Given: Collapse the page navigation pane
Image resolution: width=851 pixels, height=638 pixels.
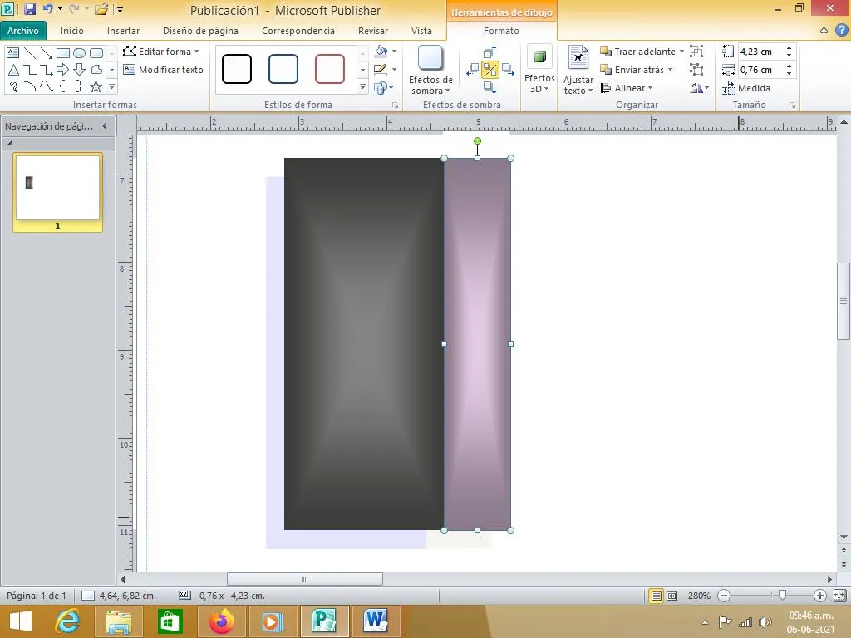Looking at the screenshot, I should point(105,126).
